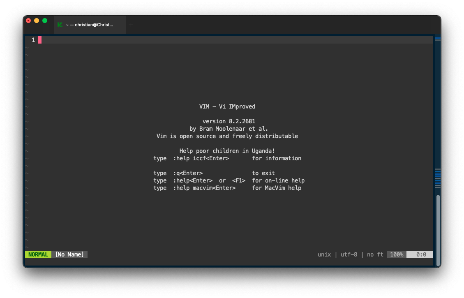Screen dimensions: 464x298
Task: Click line number 1 in the gutter
Action: click(33, 40)
